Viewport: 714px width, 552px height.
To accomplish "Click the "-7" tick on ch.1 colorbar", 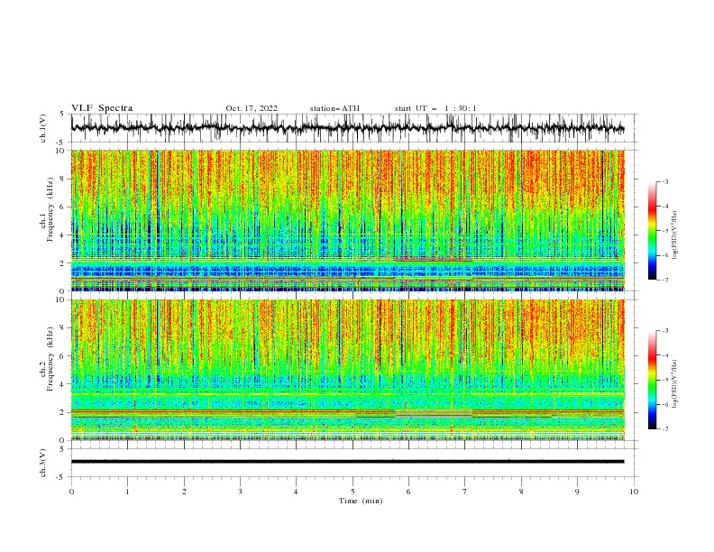I will (x=664, y=281).
